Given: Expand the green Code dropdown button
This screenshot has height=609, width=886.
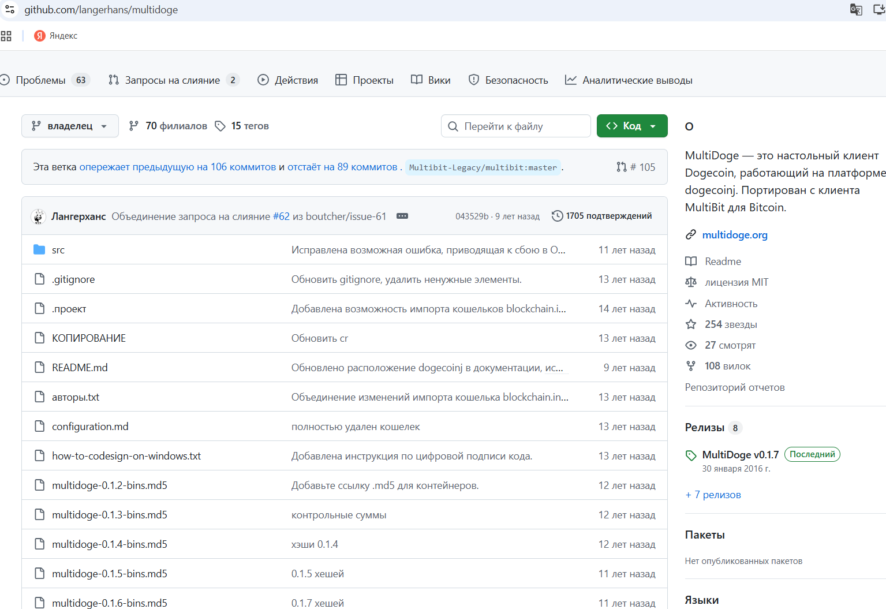Looking at the screenshot, I should tap(632, 126).
